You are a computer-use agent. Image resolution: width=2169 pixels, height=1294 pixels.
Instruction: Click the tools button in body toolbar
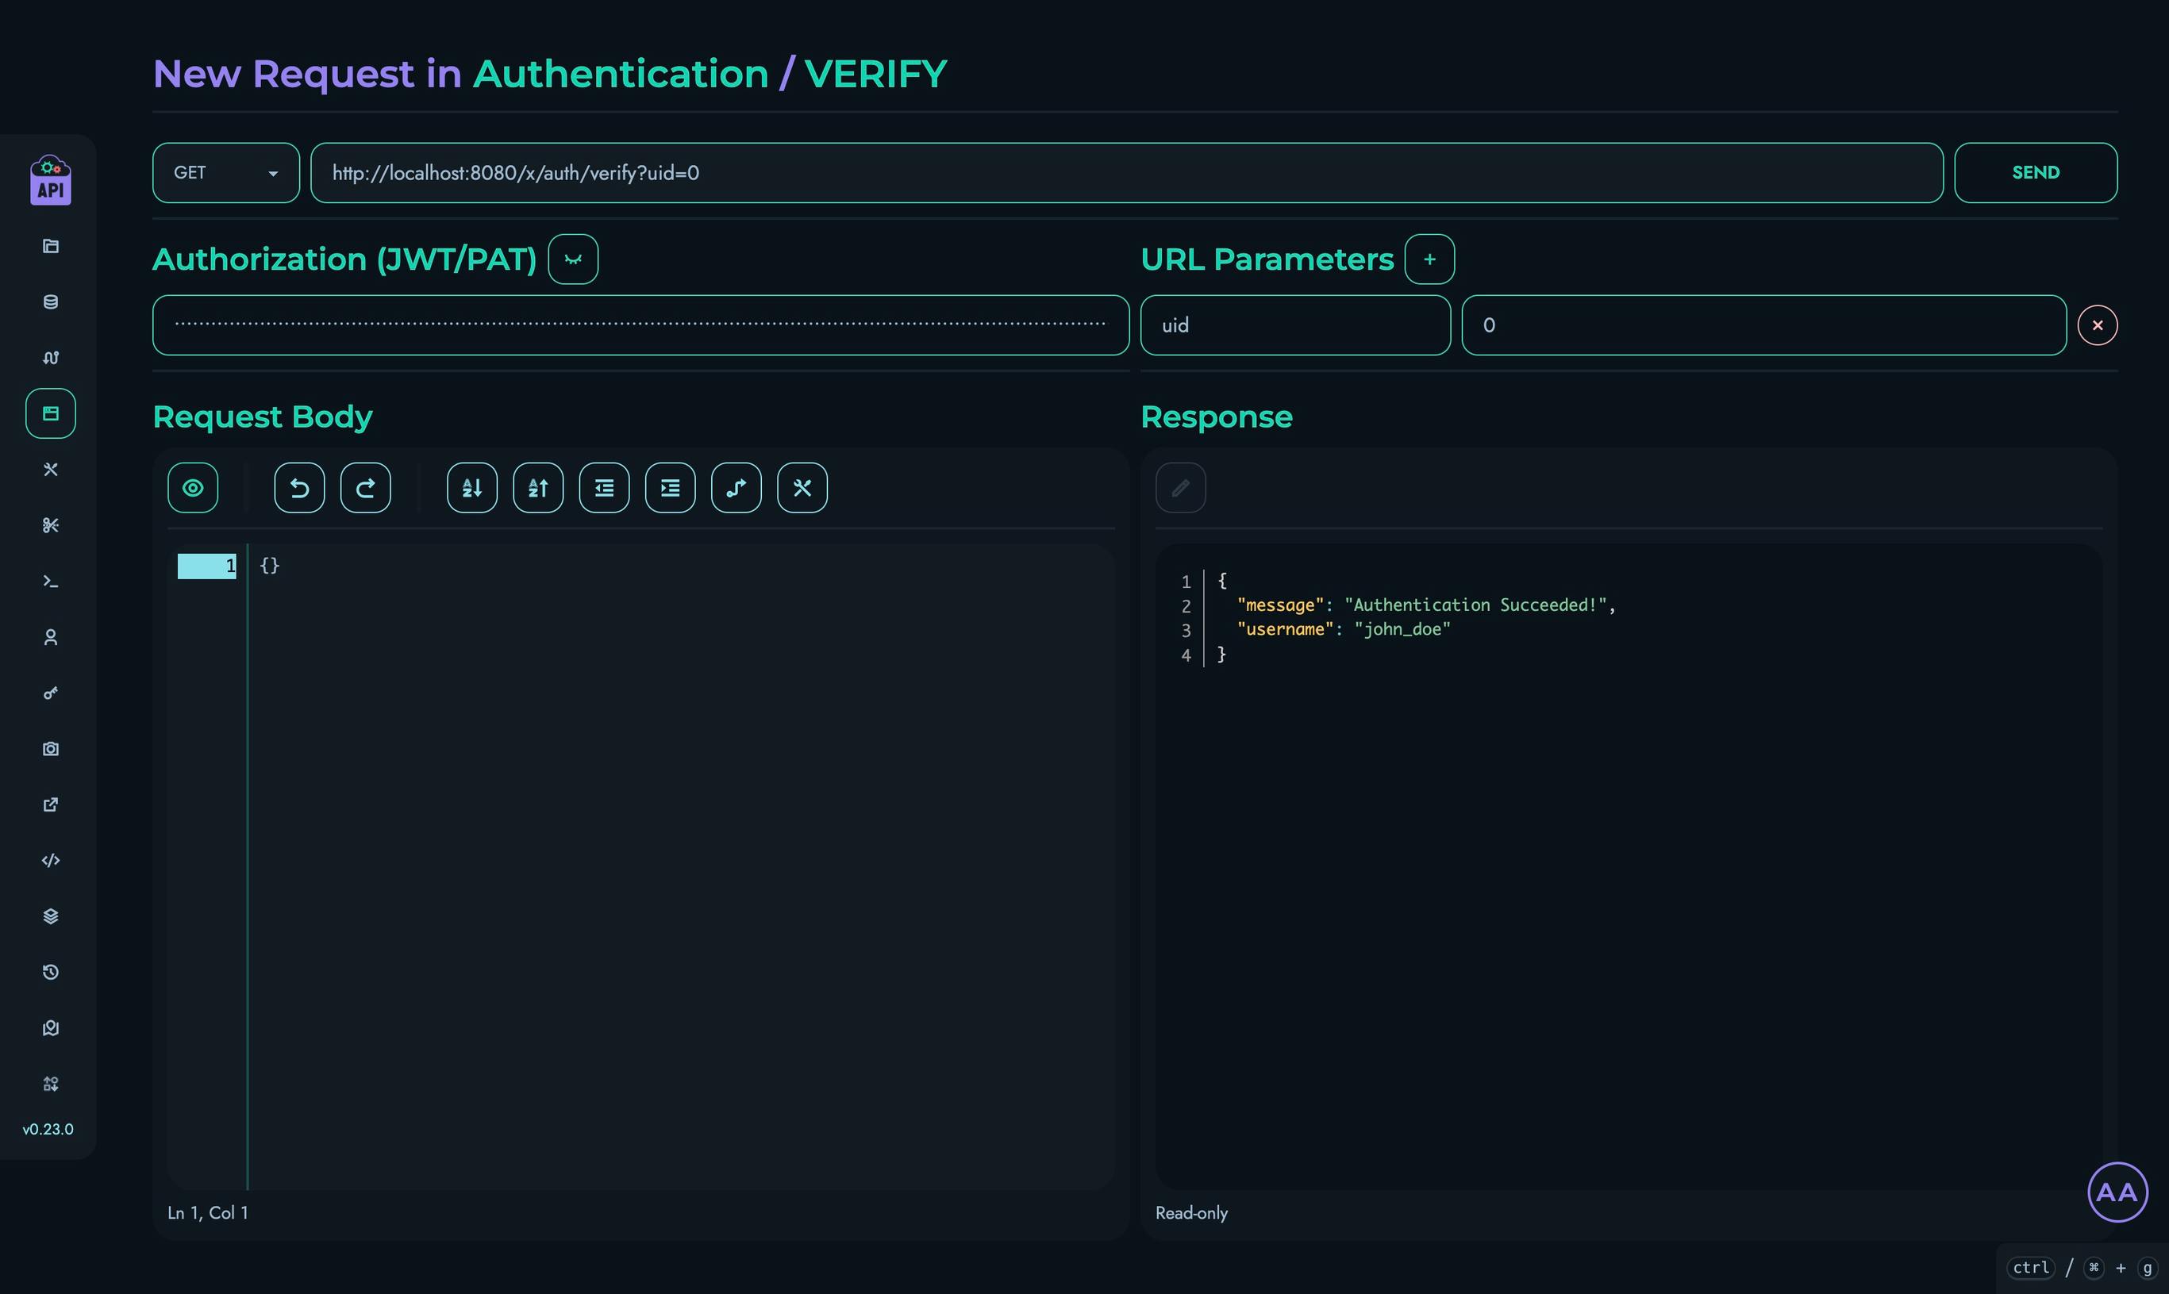click(802, 487)
